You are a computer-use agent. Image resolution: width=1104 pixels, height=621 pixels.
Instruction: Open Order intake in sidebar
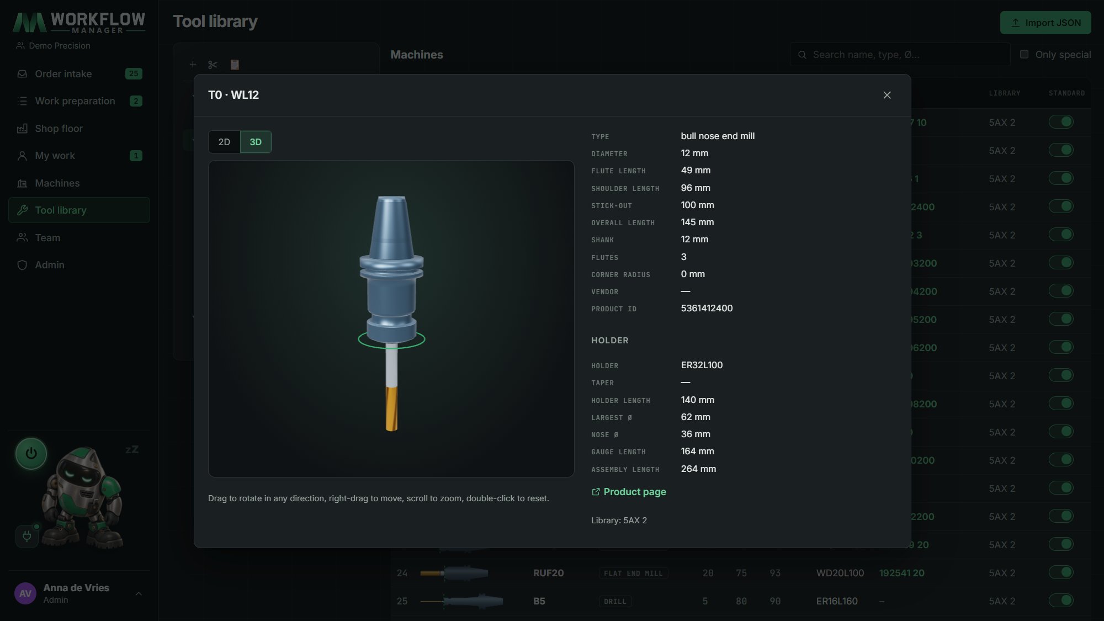pos(79,73)
